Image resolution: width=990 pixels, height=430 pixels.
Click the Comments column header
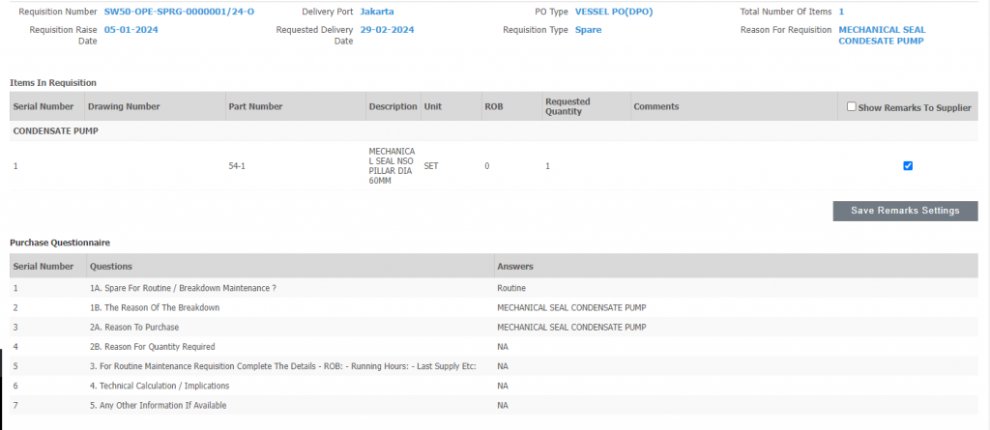pos(655,106)
